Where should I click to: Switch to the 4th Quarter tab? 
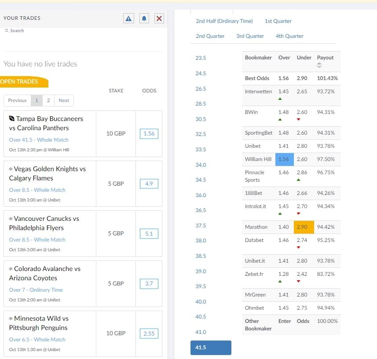(289, 36)
